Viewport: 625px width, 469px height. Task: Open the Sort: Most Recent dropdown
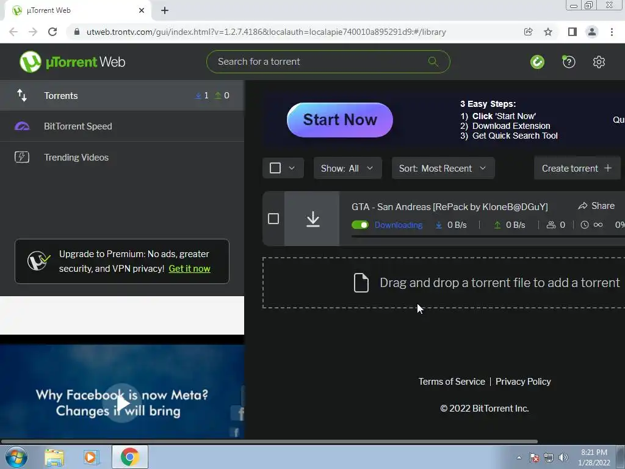(443, 169)
